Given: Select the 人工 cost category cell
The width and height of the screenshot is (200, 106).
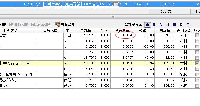Looking at the screenshot, I should pos(184,35).
